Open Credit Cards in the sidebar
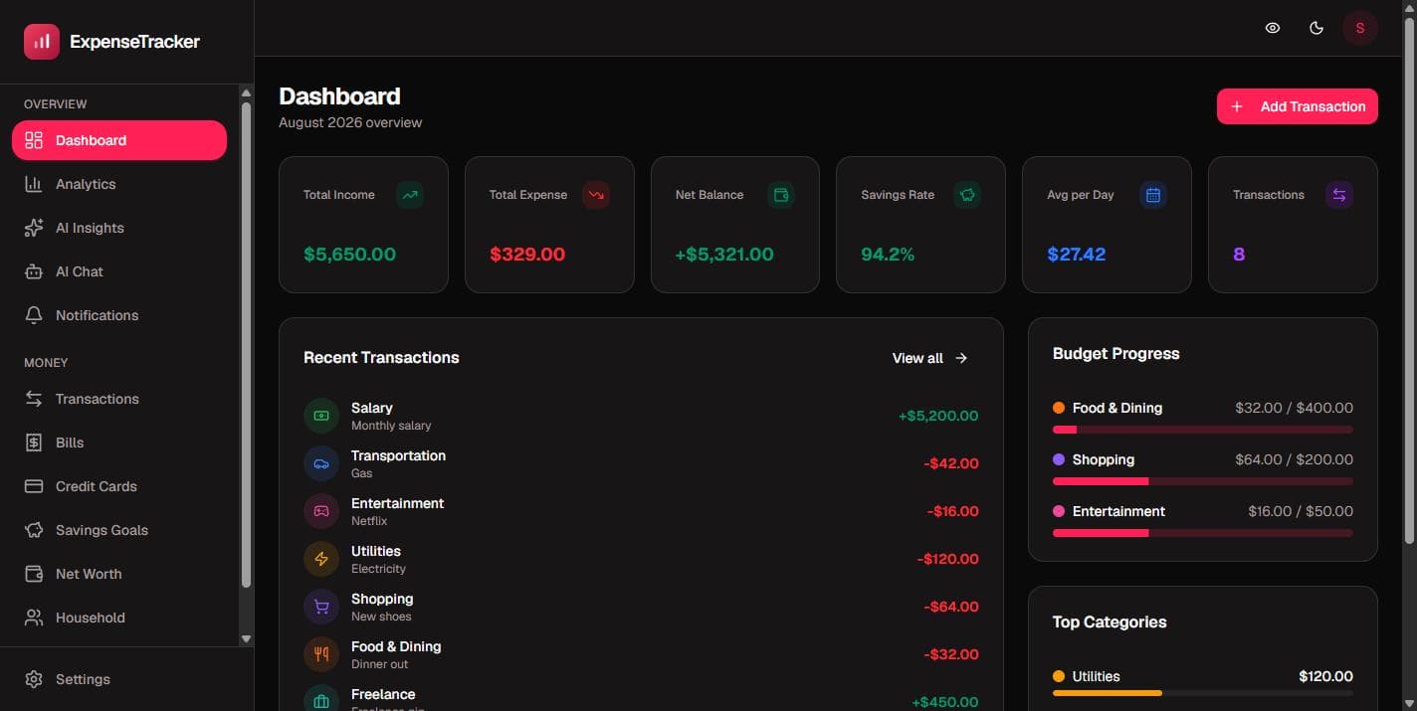This screenshot has height=711, width=1417. coord(119,486)
